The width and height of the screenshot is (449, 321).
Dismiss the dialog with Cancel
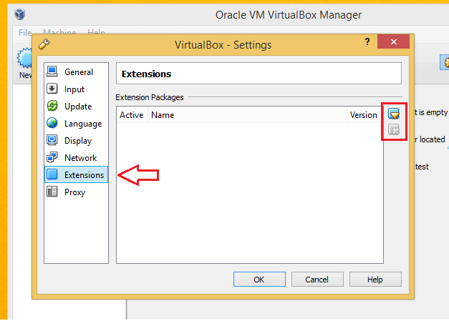[317, 280]
